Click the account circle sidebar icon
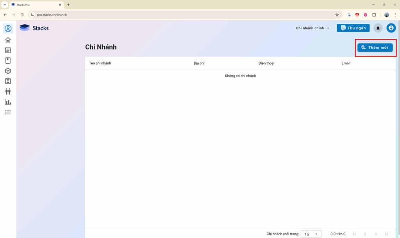 [8, 28]
